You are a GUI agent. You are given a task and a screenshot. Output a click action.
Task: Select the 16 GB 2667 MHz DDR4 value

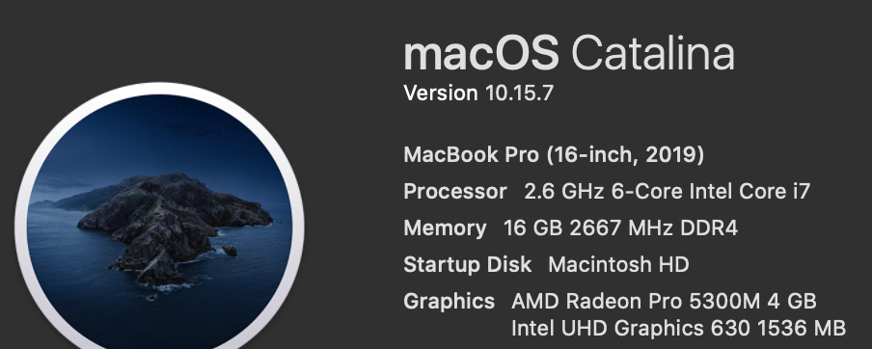(620, 228)
